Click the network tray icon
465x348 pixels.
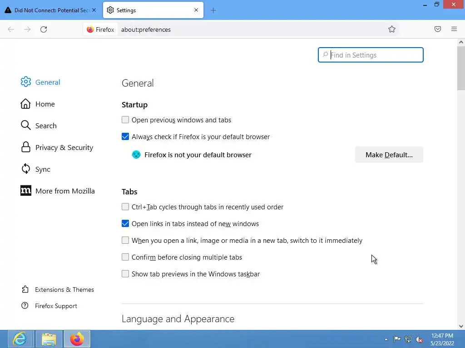408,339
